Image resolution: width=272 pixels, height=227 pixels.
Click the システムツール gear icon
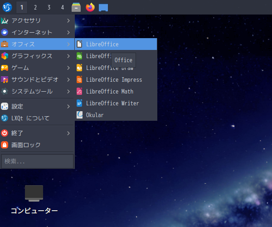5,91
